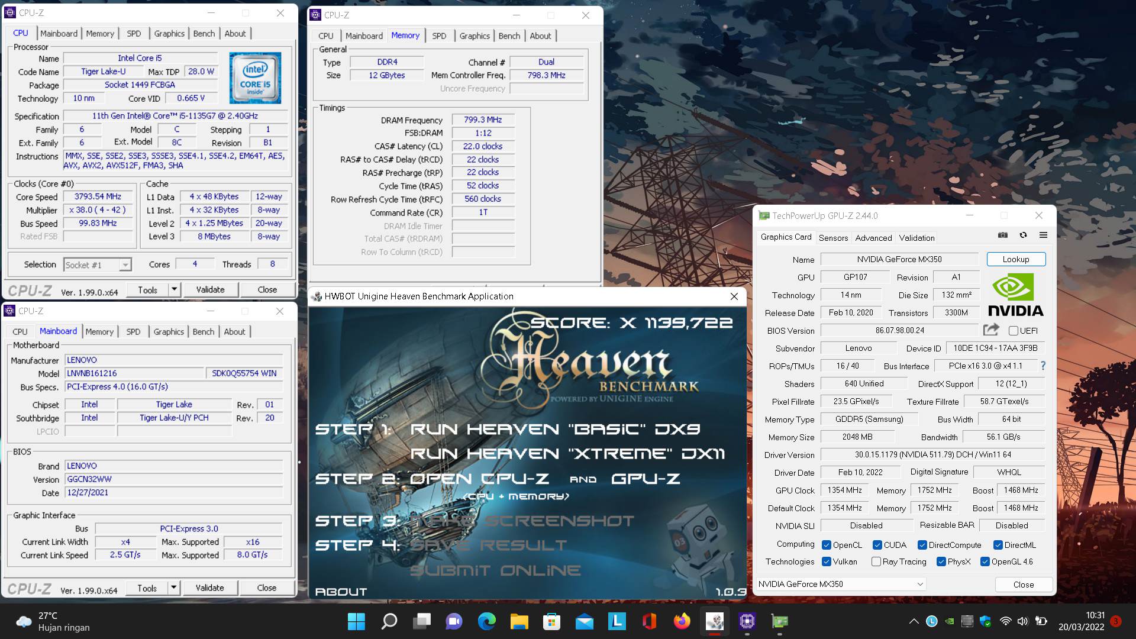Click Tools in CPU-Z CPU window
Image resolution: width=1136 pixels, height=639 pixels.
pyautogui.click(x=147, y=289)
